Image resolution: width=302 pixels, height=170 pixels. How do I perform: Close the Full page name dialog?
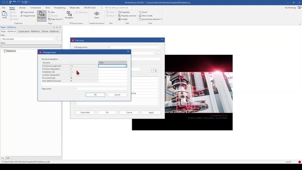click(128, 51)
